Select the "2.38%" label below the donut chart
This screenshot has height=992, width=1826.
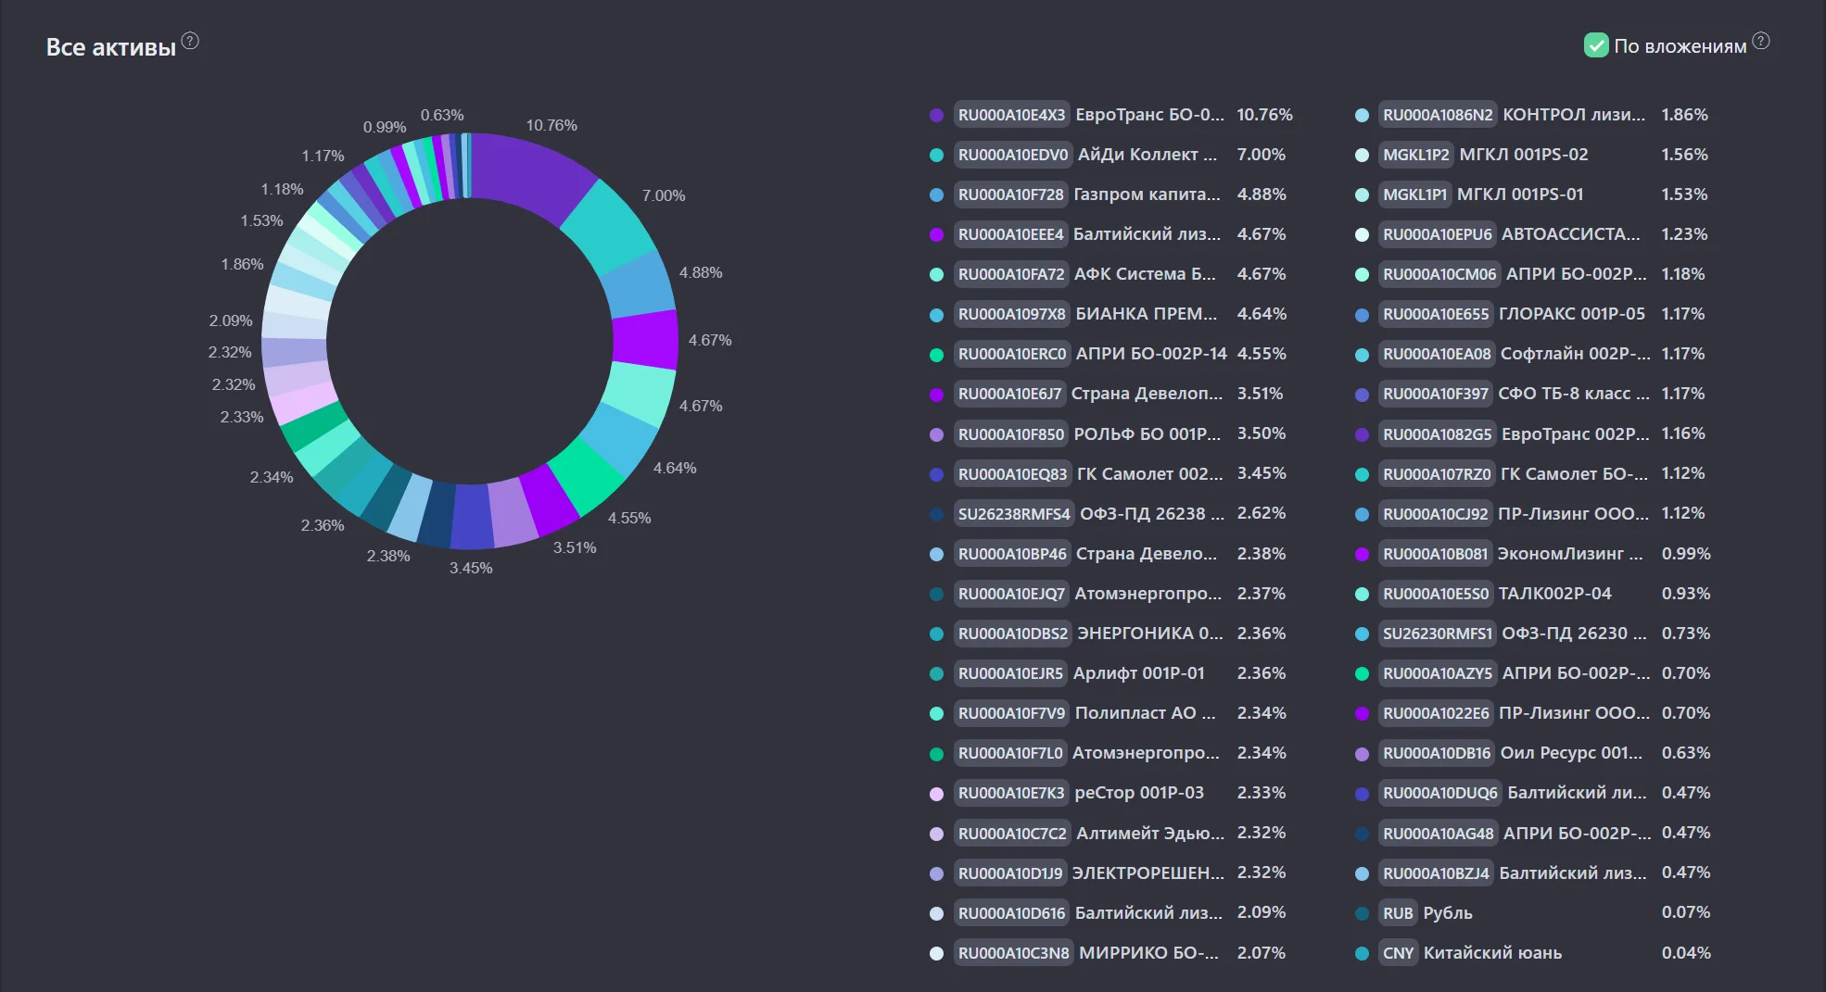[x=388, y=556]
